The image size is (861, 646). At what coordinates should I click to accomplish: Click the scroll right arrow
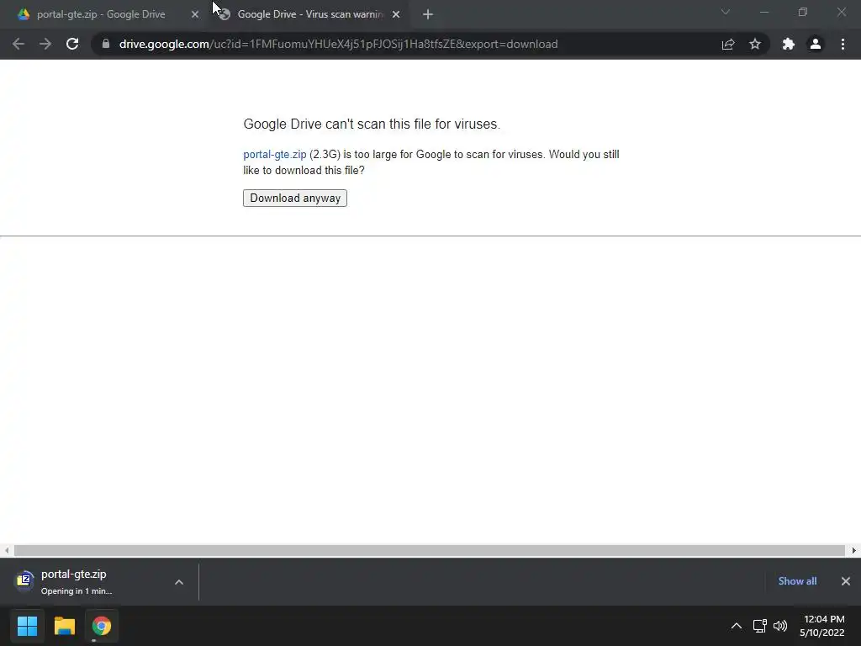[x=854, y=550]
